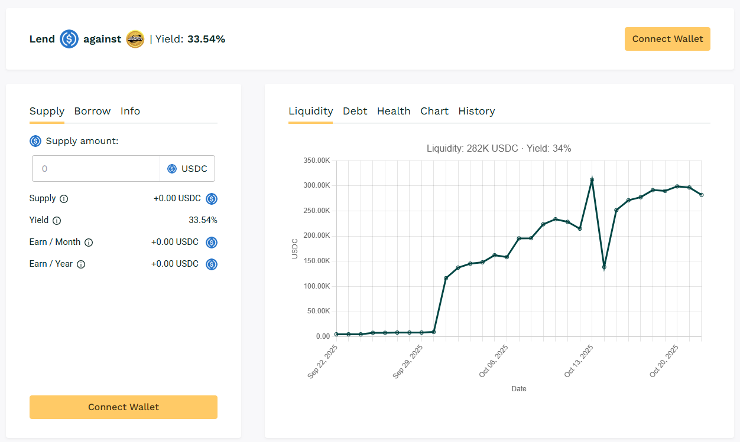This screenshot has height=442, width=740.
Task: Click USDC icon beside Supply amount label
Action: click(35, 141)
